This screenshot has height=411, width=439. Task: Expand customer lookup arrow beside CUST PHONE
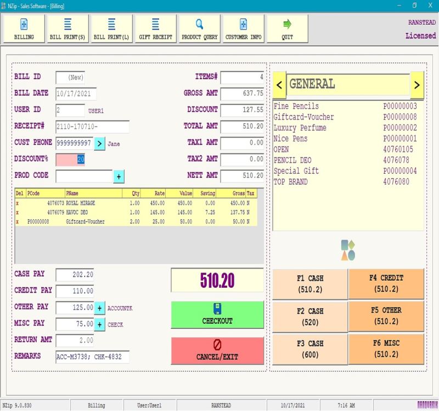tap(99, 144)
